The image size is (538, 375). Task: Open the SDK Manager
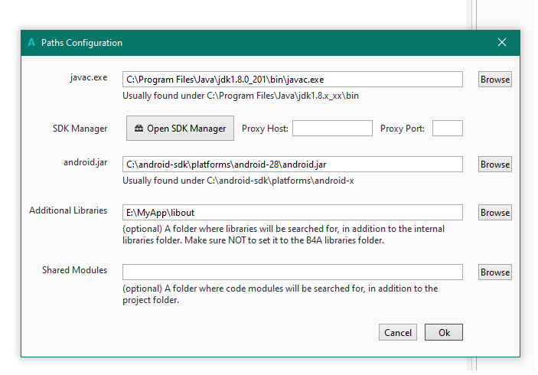180,129
